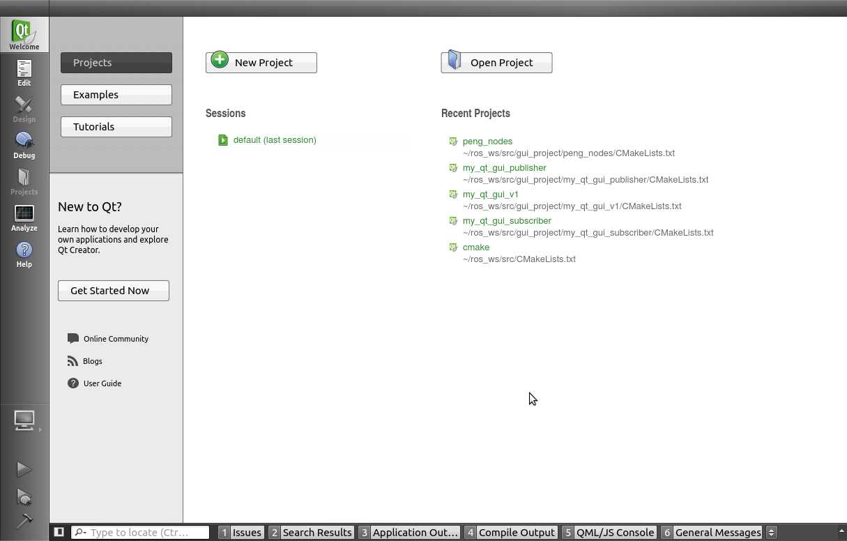Image resolution: width=847 pixels, height=541 pixels.
Task: Open the Compile Output pane
Action: [x=511, y=532]
